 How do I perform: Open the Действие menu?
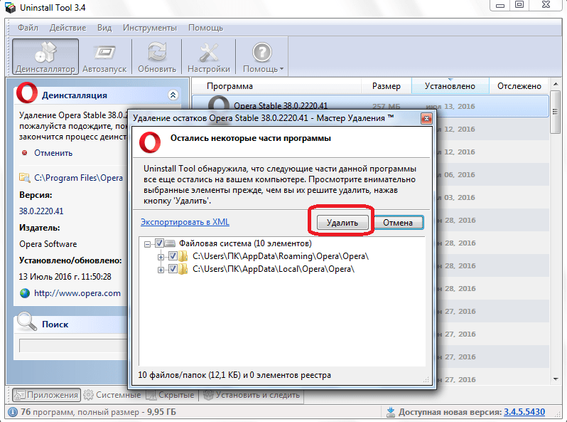click(68, 28)
